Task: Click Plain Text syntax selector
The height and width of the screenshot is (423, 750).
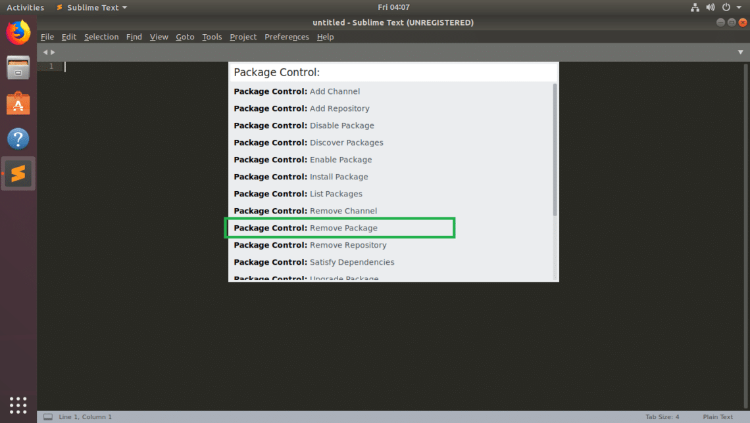Action: (x=717, y=417)
